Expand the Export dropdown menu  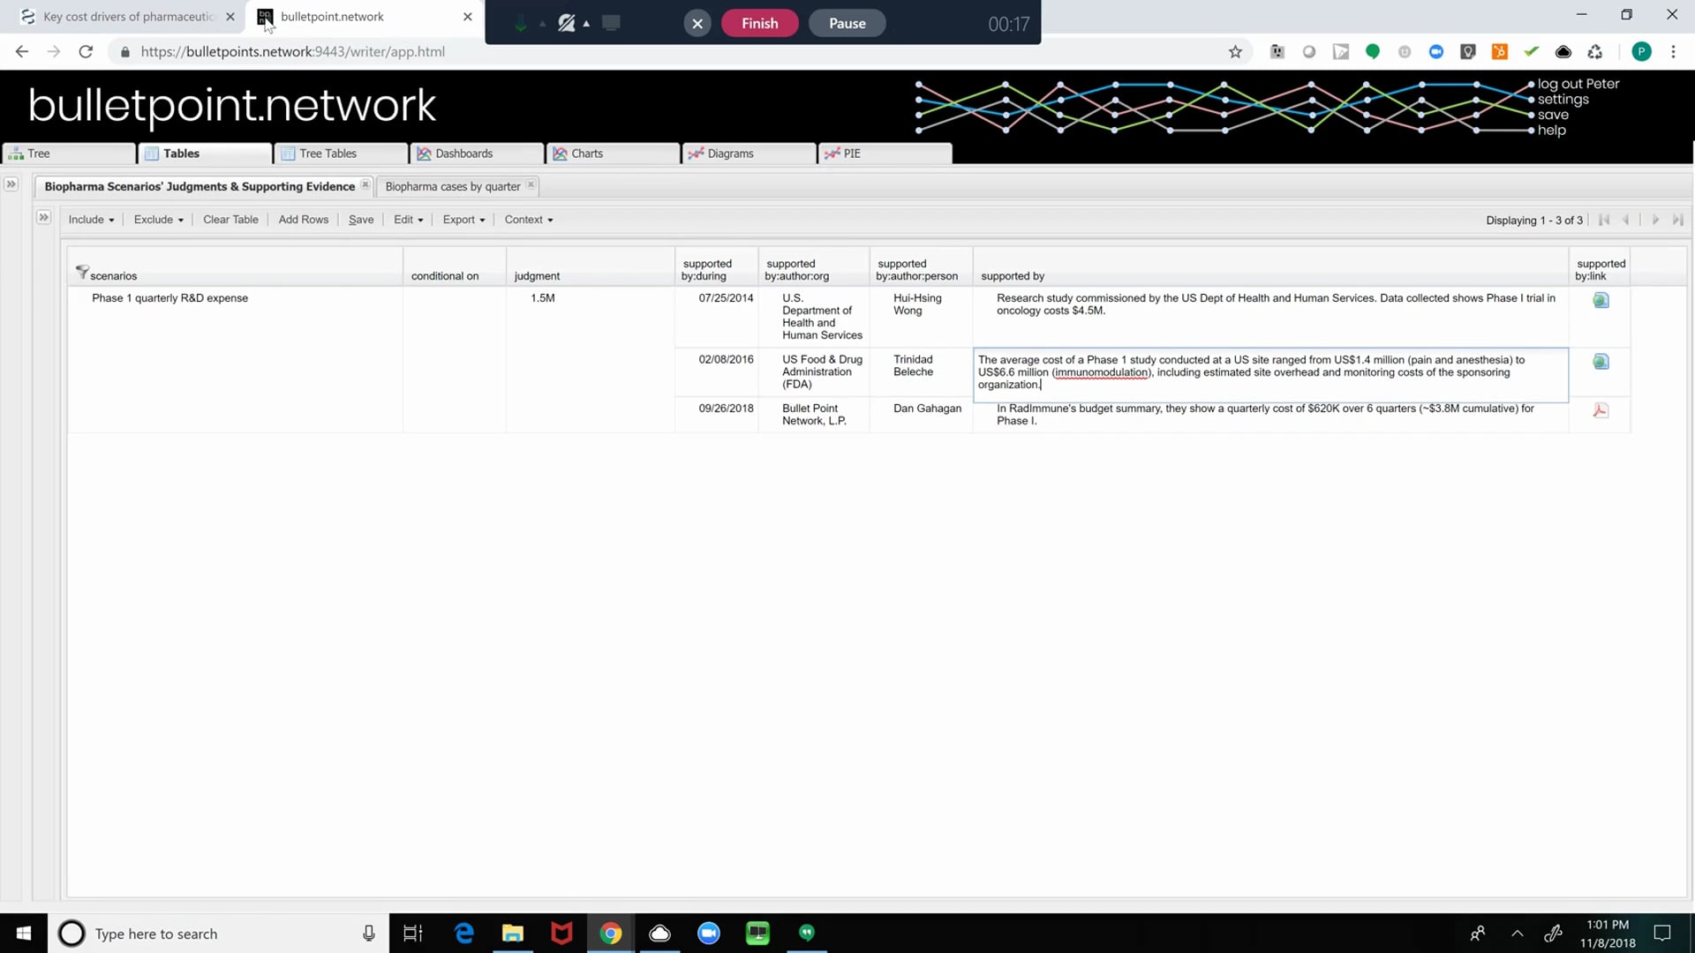tap(463, 219)
